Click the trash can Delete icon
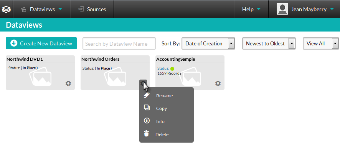 (x=147, y=134)
